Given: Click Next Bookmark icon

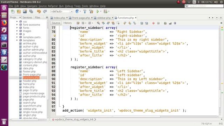Looking at the screenshot, I should point(130,23).
